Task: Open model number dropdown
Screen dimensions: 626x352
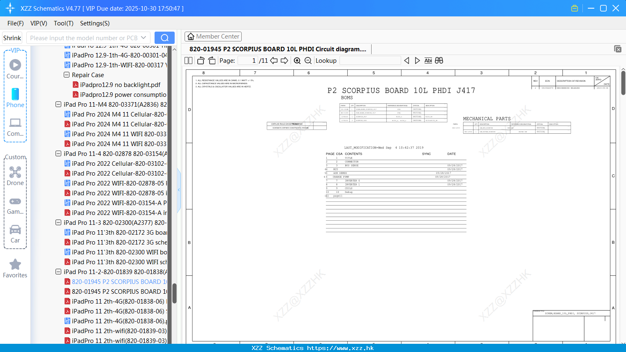Action: [143, 38]
